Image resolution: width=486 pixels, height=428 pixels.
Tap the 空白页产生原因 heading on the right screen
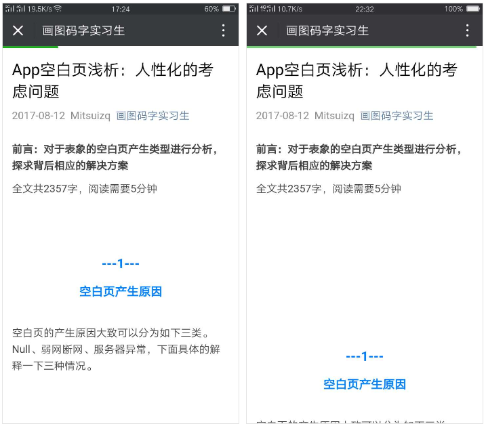coord(365,385)
